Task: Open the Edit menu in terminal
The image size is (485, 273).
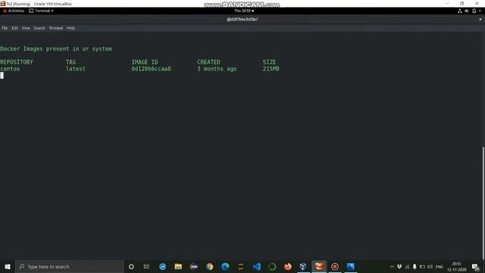Action: coord(15,28)
